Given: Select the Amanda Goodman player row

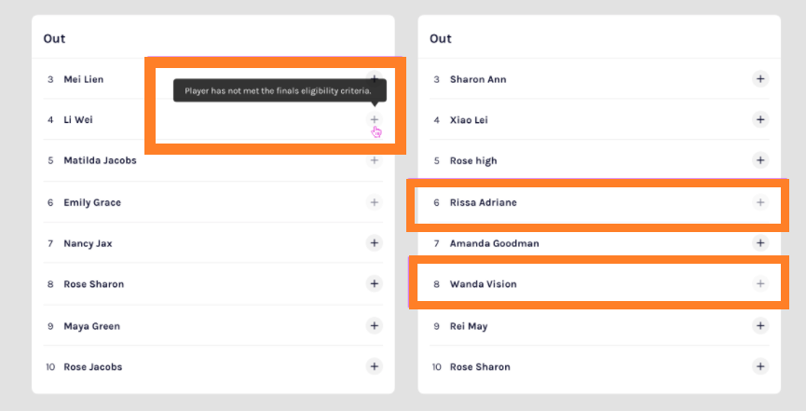Looking at the screenshot, I should click(x=599, y=243).
